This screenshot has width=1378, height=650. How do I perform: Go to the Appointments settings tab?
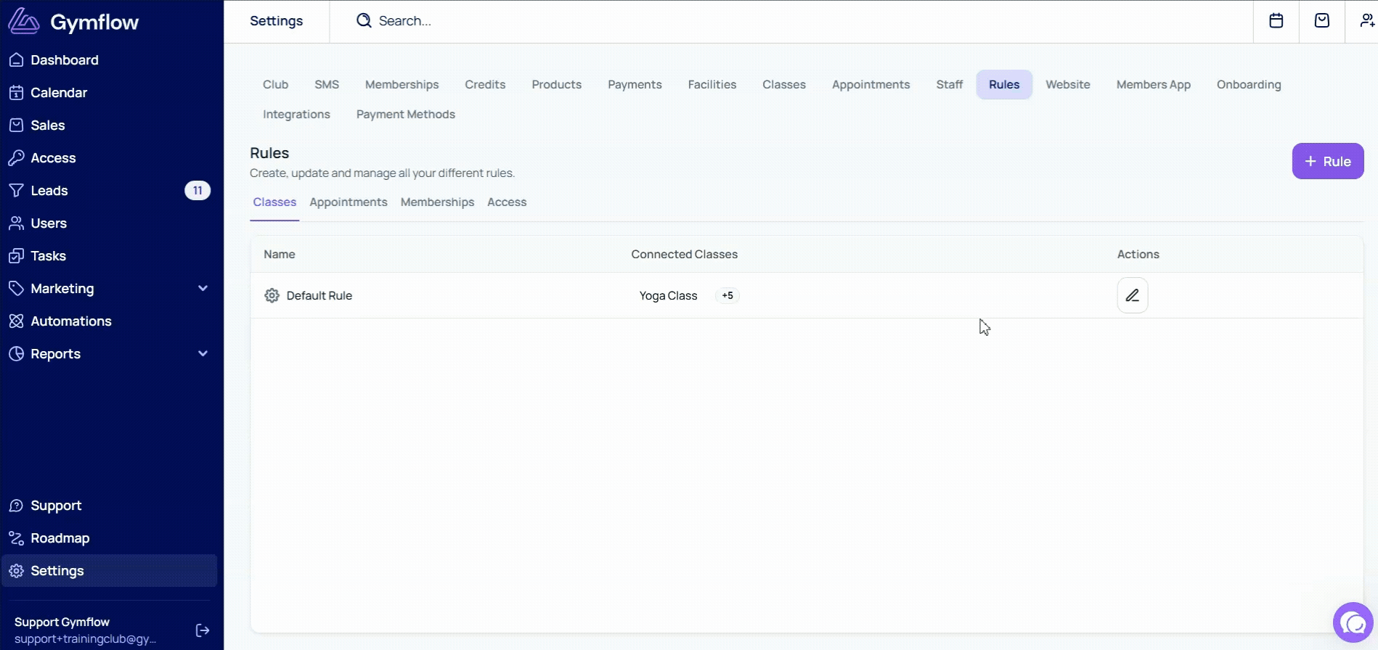(871, 85)
